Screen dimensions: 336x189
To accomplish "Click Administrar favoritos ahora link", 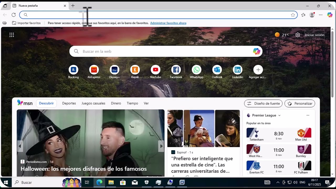I will pos(168,23).
